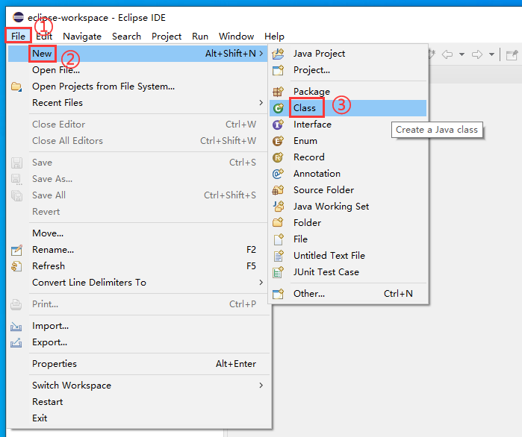This screenshot has width=522, height=437.
Task: Click the Java Project icon in New submenu
Action: [x=279, y=54]
